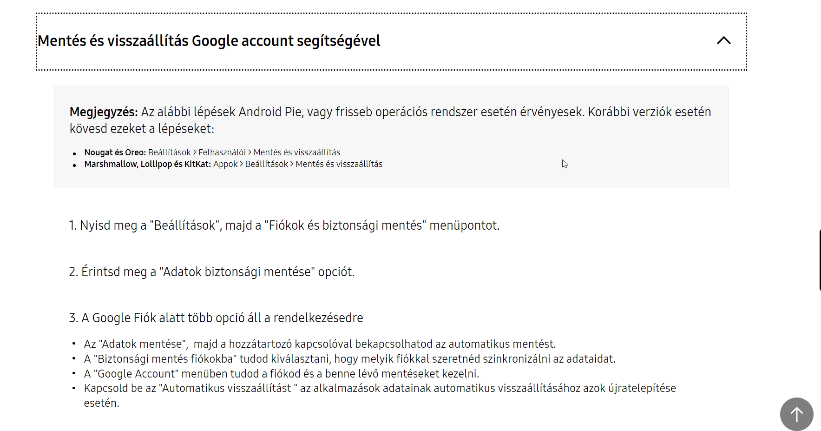821x431 pixels.
Task: Click the bold 'Megjegyzés:' label
Action: (104, 112)
